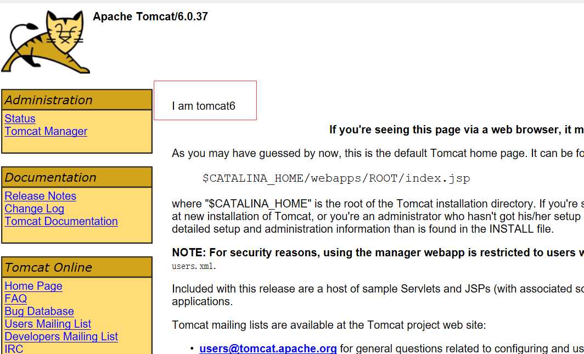Viewport: 584px width, 354px height.
Task: Click the Documentation panel heading
Action: click(x=77, y=177)
